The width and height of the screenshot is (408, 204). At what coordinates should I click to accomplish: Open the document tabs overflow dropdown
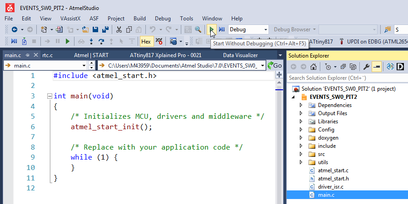pyautogui.click(x=280, y=55)
